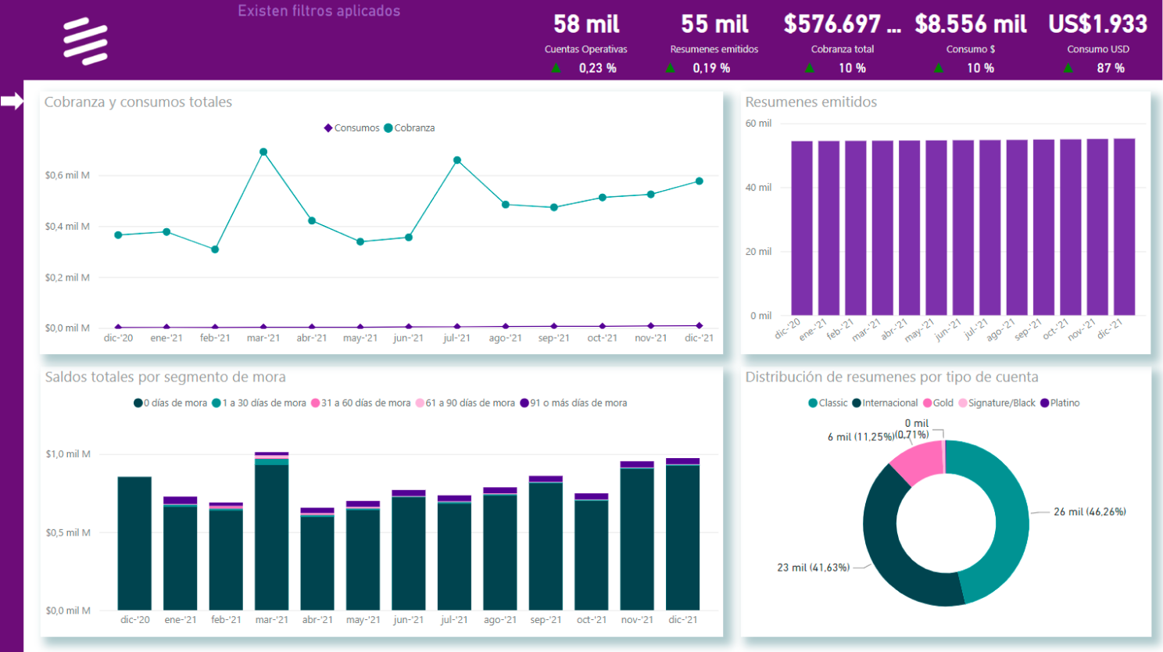Click the white right-pointing arrow icon
This screenshot has width=1163, height=652.
(13, 101)
